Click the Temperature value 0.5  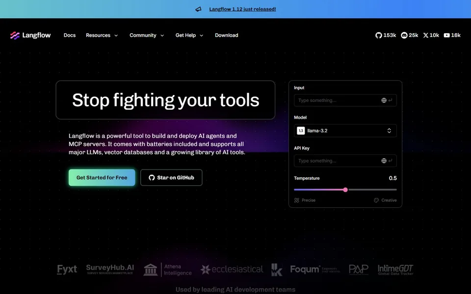click(392, 178)
